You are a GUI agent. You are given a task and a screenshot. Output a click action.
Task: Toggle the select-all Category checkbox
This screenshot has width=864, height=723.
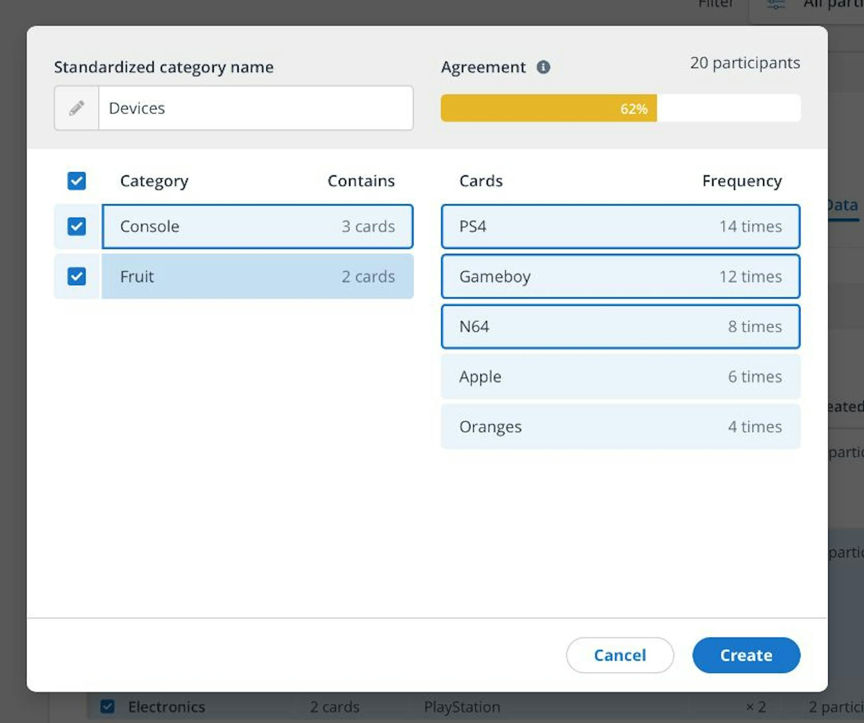[77, 181]
